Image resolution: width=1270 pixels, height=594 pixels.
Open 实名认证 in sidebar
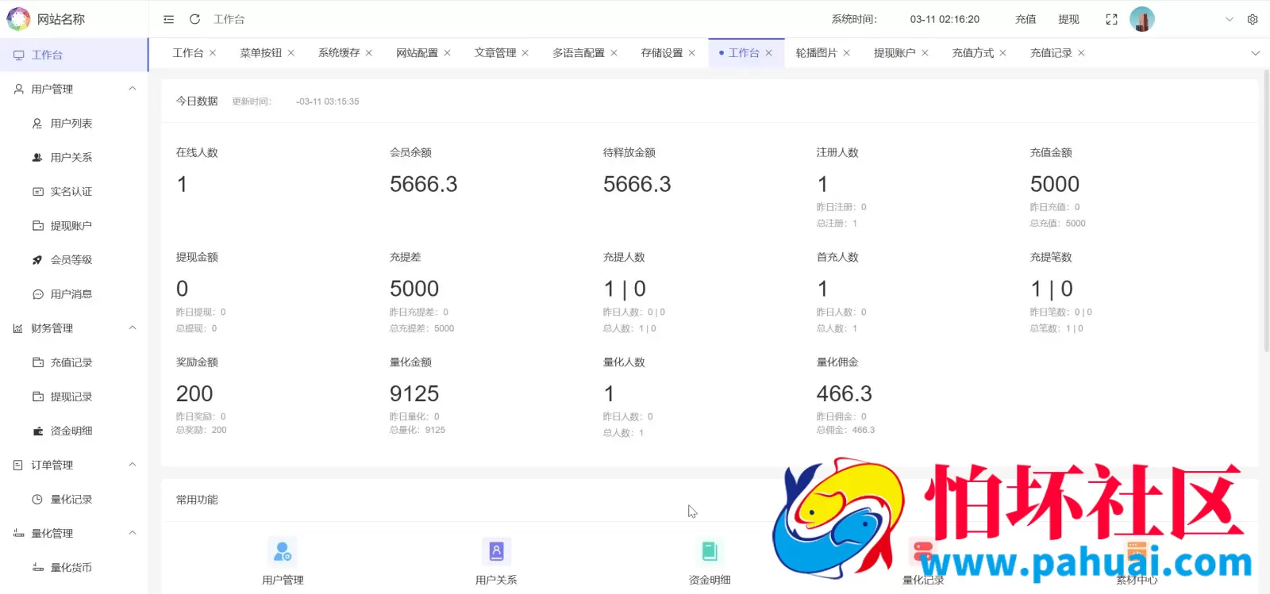[74, 191]
